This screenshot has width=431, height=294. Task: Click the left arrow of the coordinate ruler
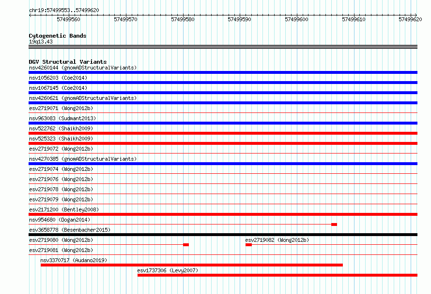coord(30,15)
